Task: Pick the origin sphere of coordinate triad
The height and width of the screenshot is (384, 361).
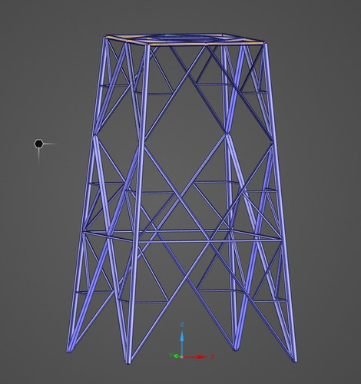Action: (182, 357)
